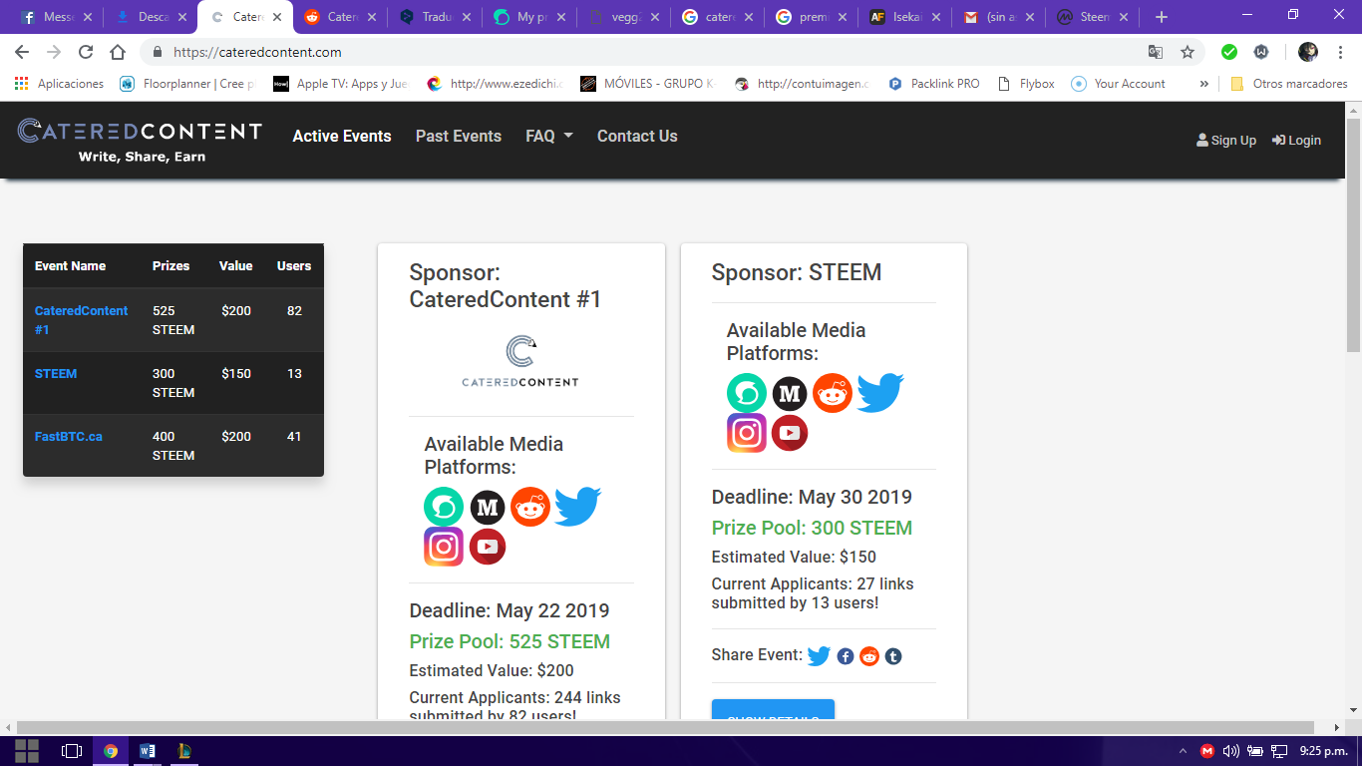
Task: Click the "525 STEEM" prize cell in the table
Action: click(x=173, y=320)
